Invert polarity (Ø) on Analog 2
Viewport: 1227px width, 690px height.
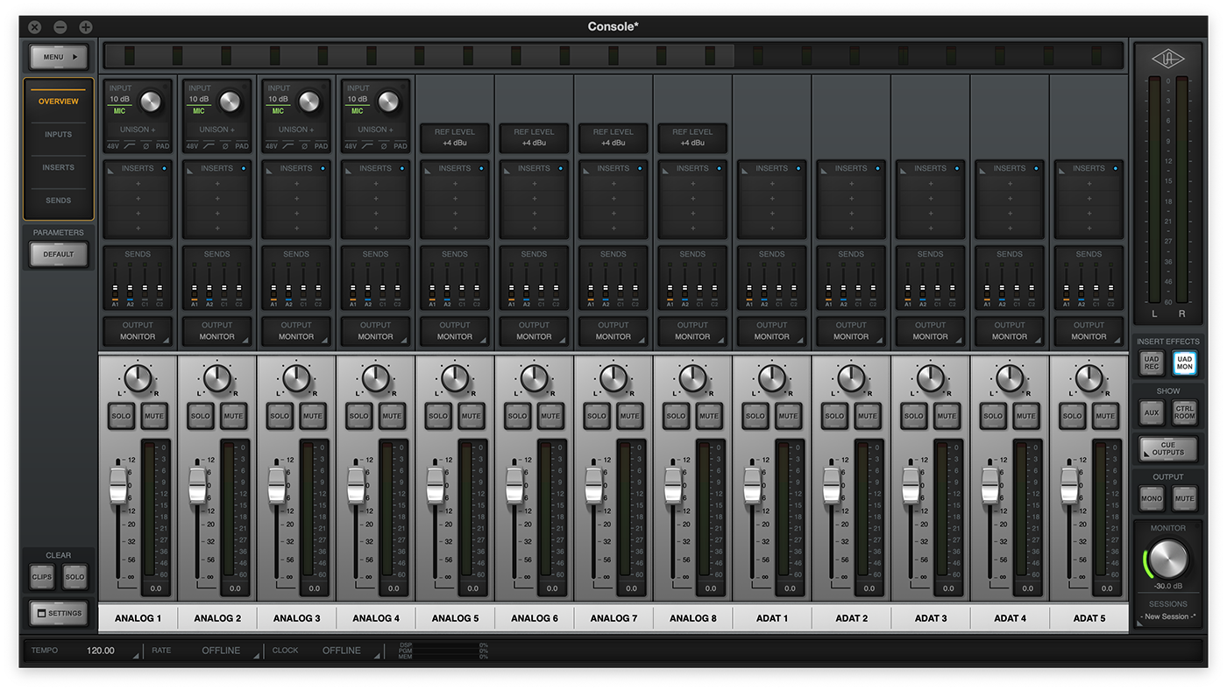coord(223,146)
